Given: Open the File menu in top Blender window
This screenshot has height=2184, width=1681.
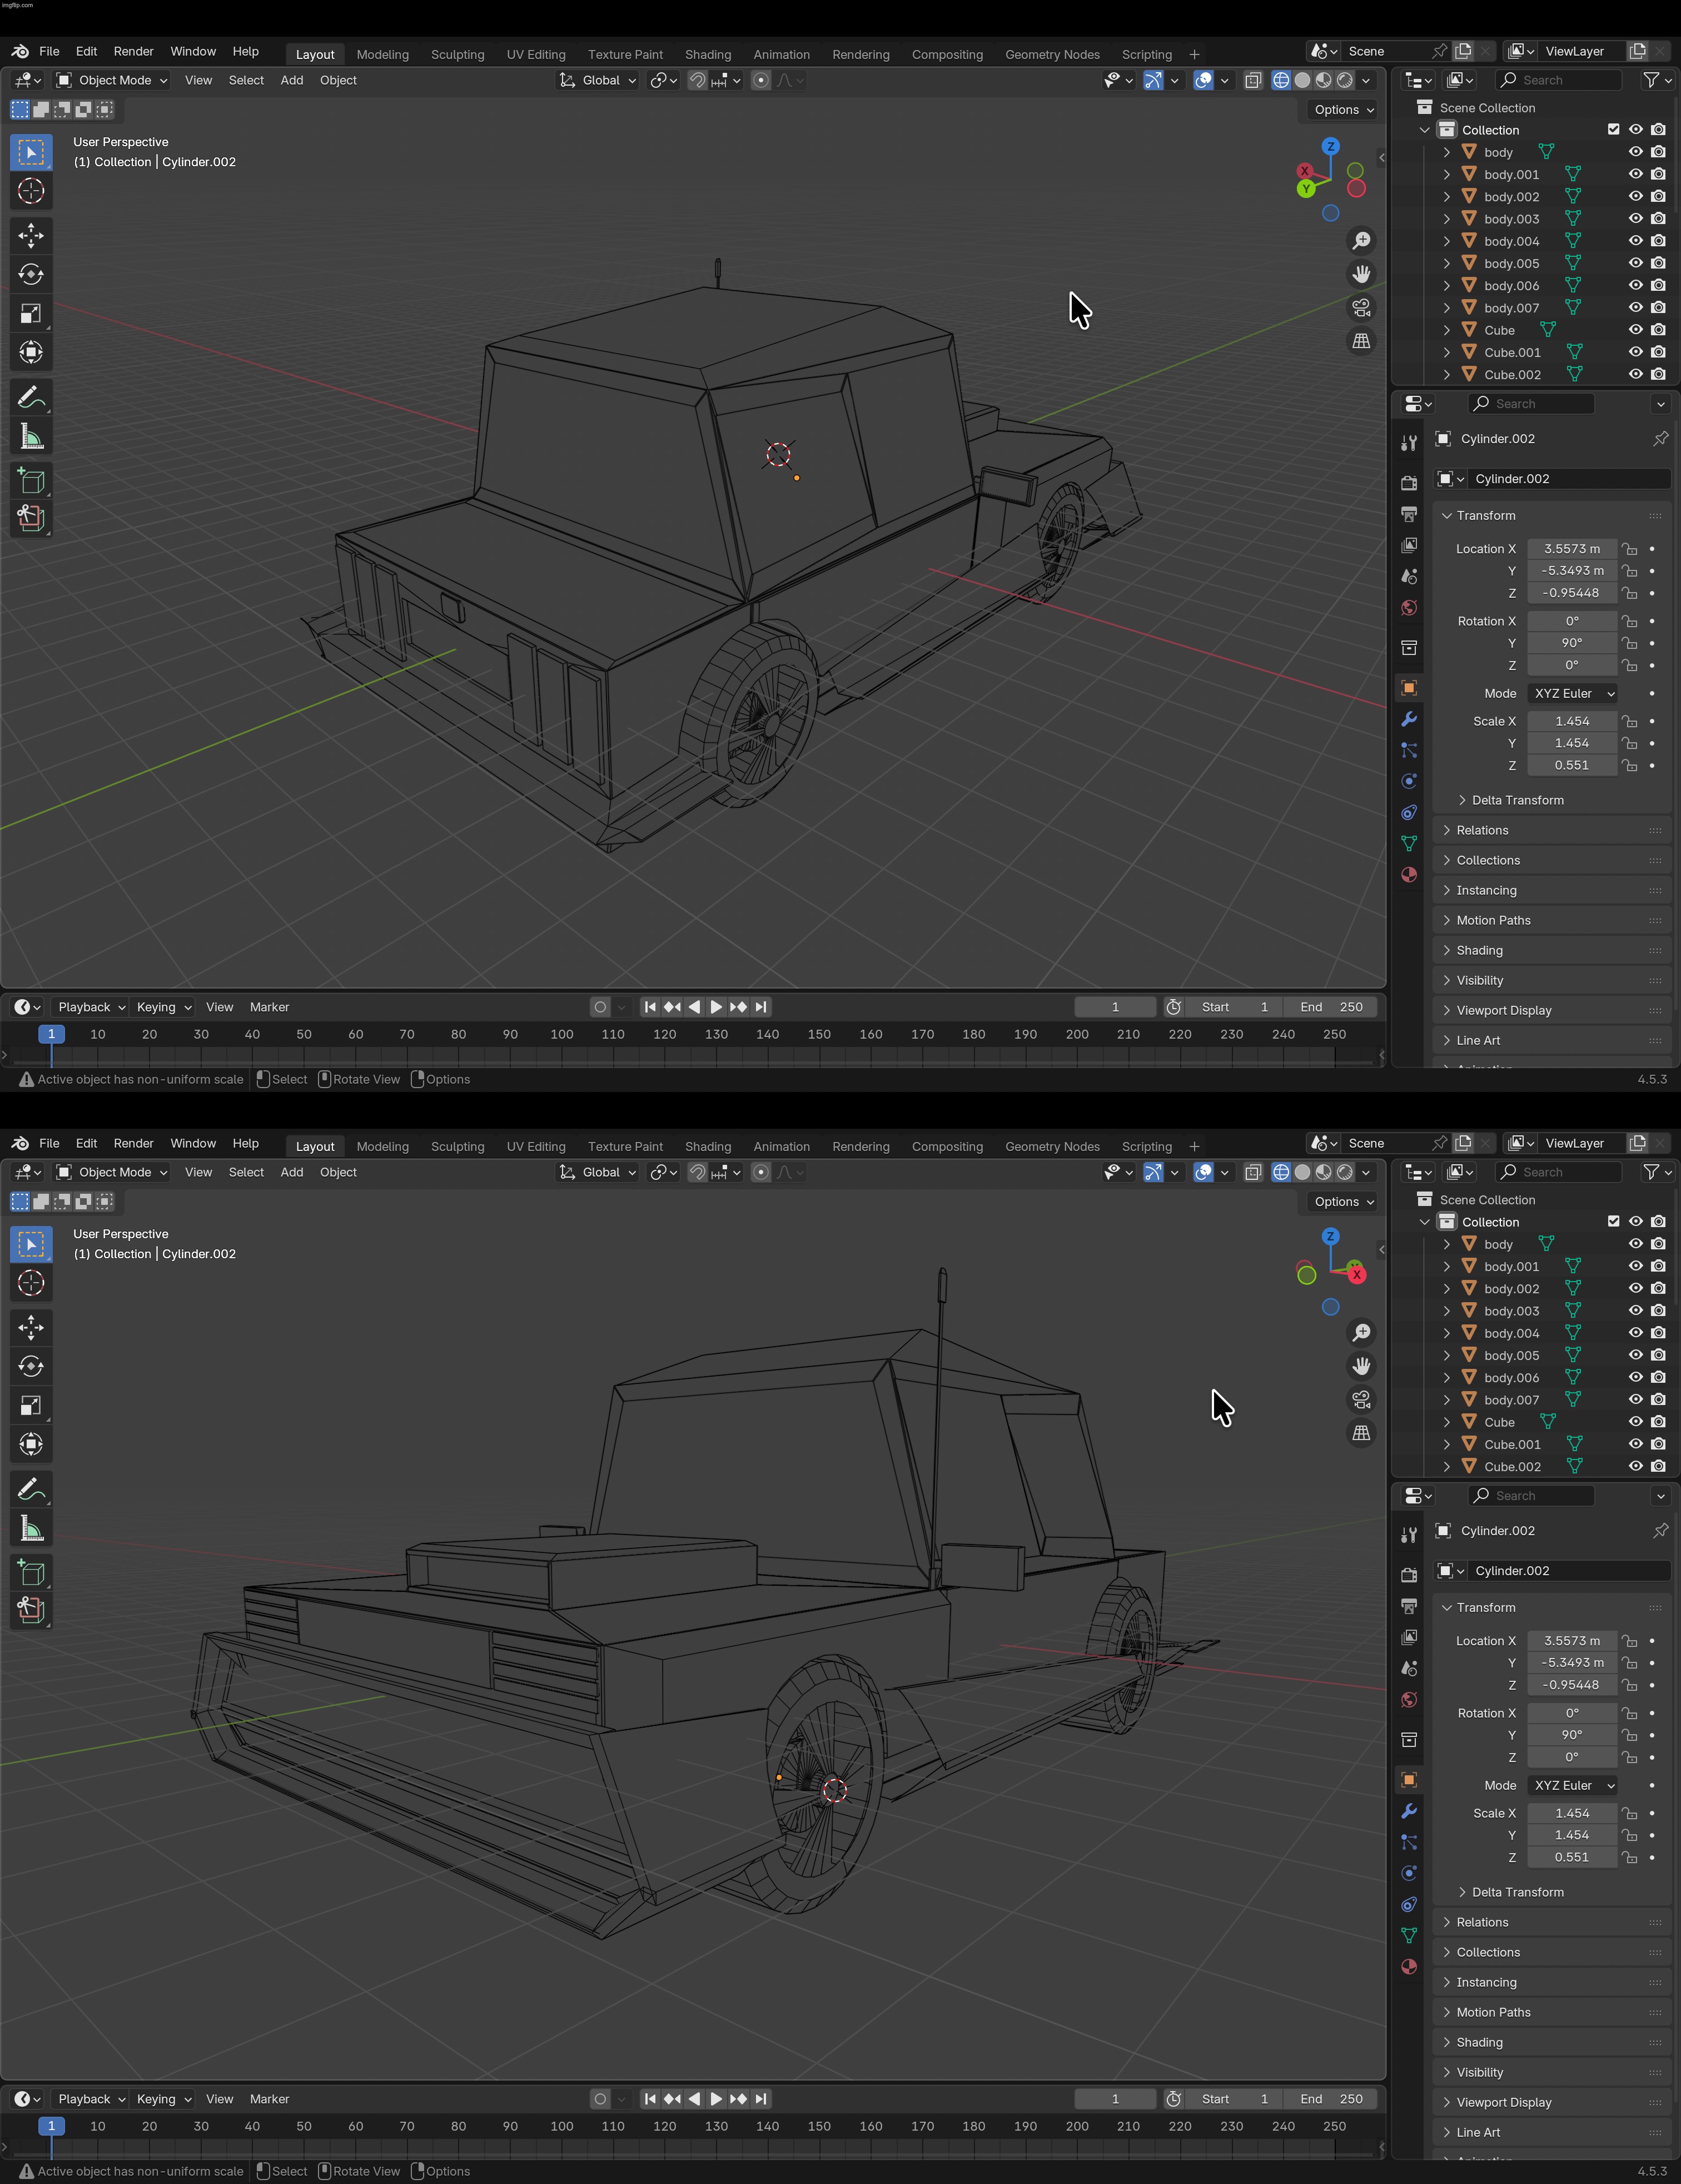Looking at the screenshot, I should click(49, 51).
